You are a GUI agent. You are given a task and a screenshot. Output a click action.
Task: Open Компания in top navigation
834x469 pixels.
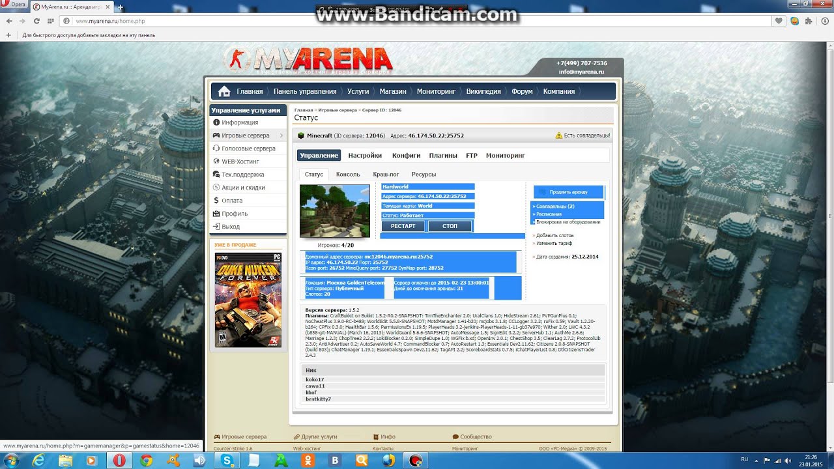(559, 91)
